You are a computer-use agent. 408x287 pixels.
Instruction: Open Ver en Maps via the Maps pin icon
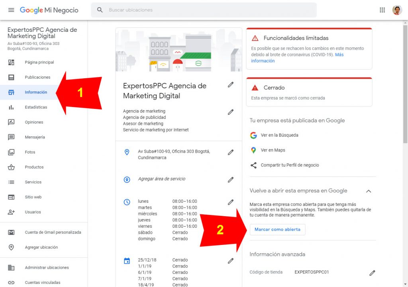(x=254, y=150)
